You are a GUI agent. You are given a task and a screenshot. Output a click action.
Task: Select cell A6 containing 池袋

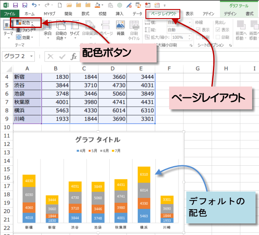pos(27,94)
